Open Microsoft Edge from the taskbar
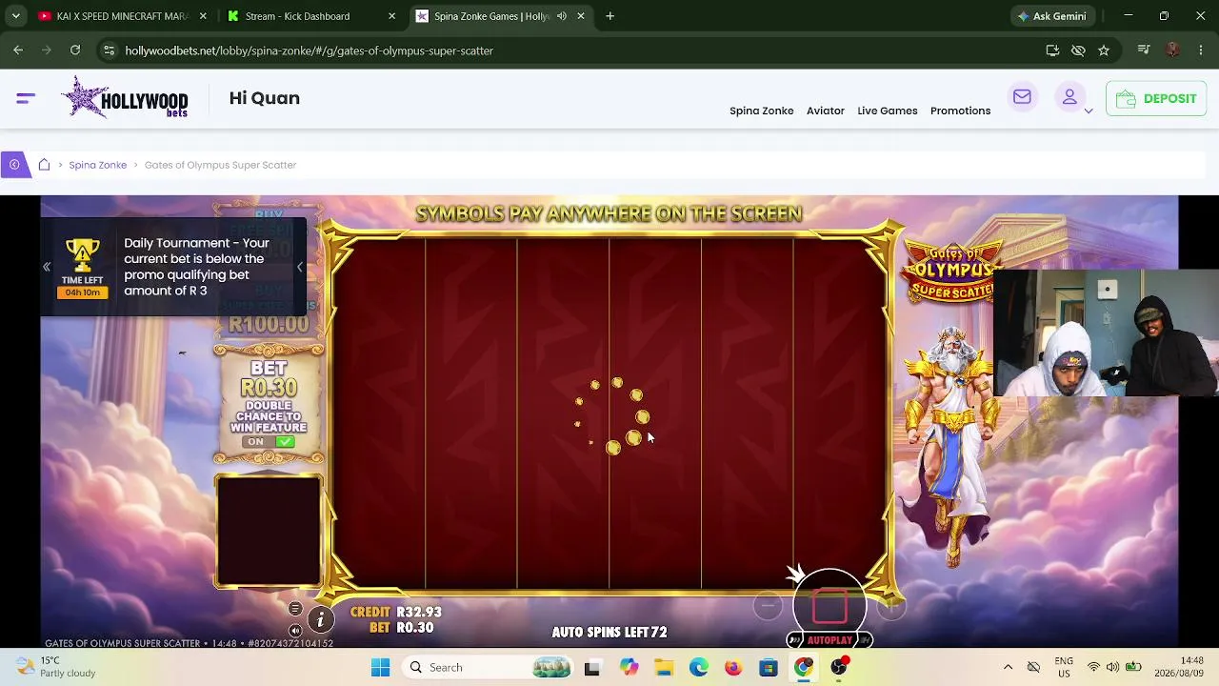 [x=699, y=668]
